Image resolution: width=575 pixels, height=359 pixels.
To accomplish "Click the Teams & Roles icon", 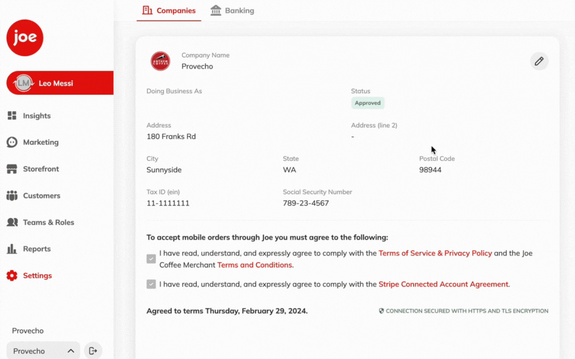I will (x=12, y=222).
